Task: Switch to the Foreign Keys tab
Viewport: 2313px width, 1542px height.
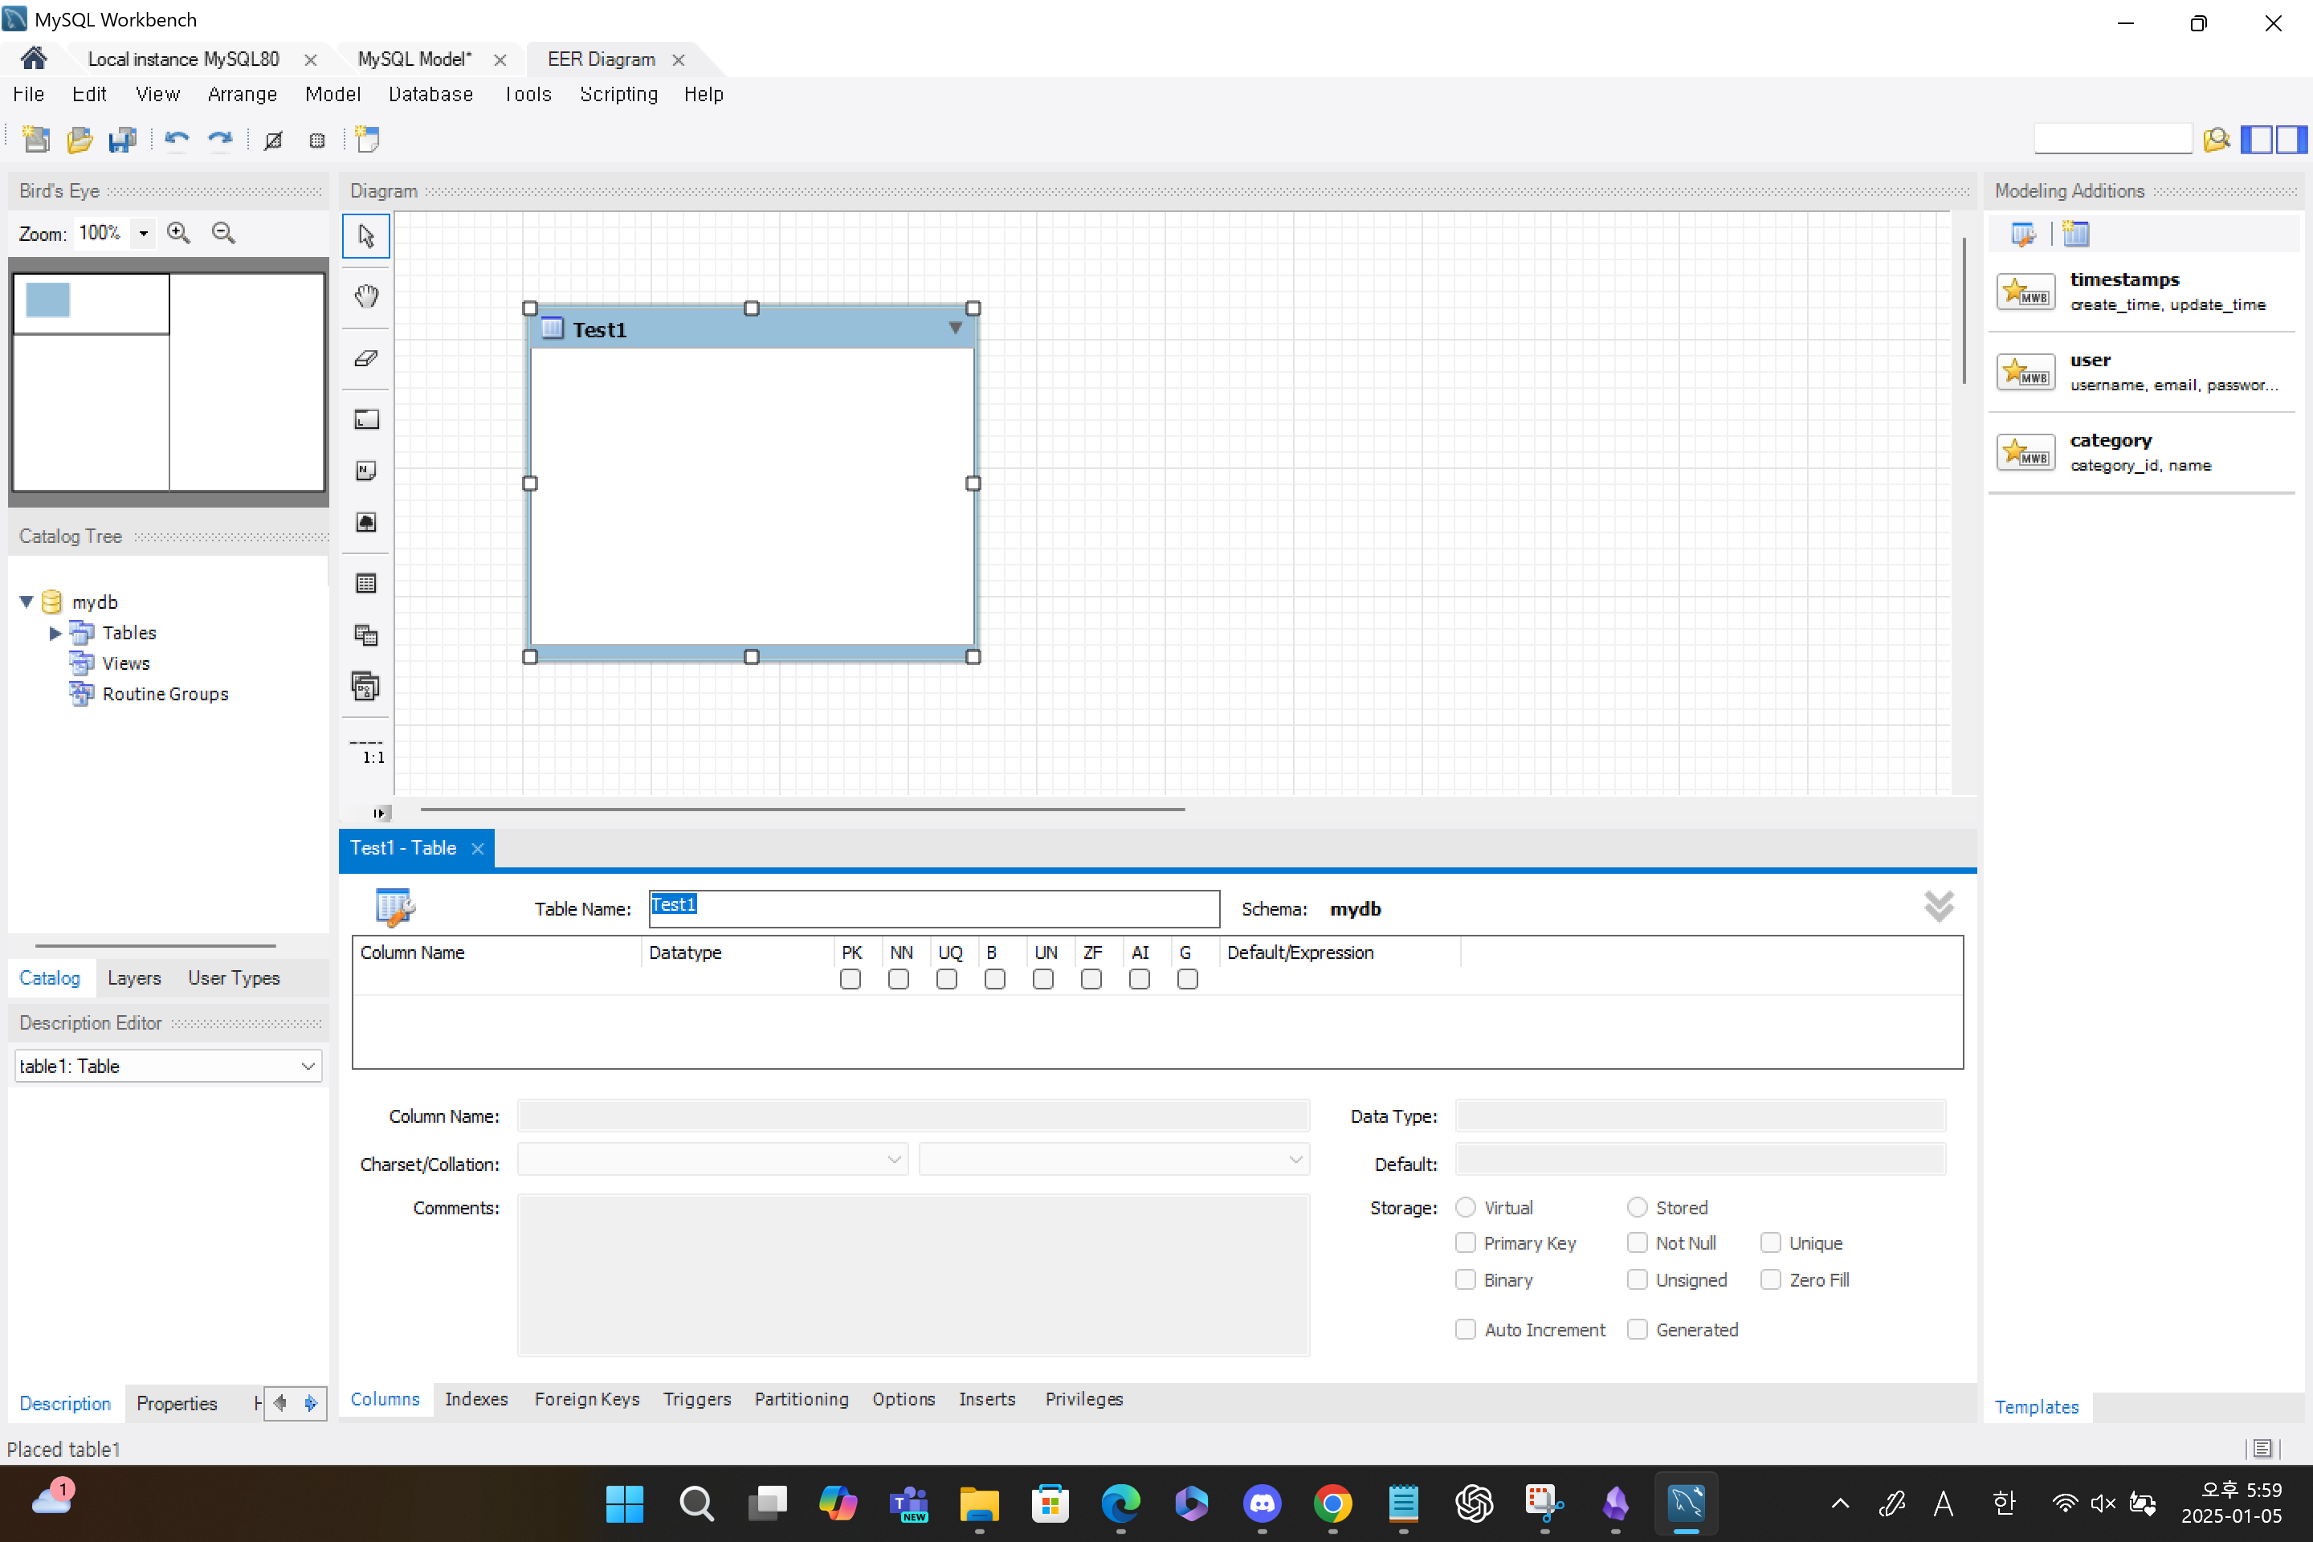Action: coord(587,1398)
